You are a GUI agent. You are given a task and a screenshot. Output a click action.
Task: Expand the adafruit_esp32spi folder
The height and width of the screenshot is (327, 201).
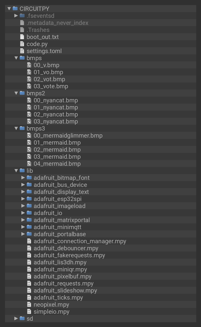pos(23,199)
